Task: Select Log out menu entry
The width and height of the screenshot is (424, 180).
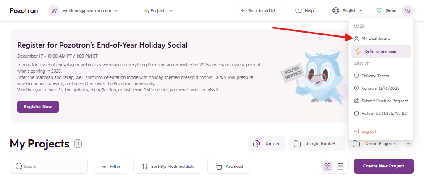Action: click(x=369, y=131)
